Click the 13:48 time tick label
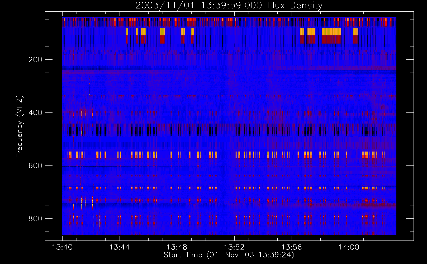This screenshot has width=427, height=264. tap(177, 247)
